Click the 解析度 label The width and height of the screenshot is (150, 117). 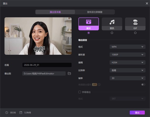coord(82,55)
